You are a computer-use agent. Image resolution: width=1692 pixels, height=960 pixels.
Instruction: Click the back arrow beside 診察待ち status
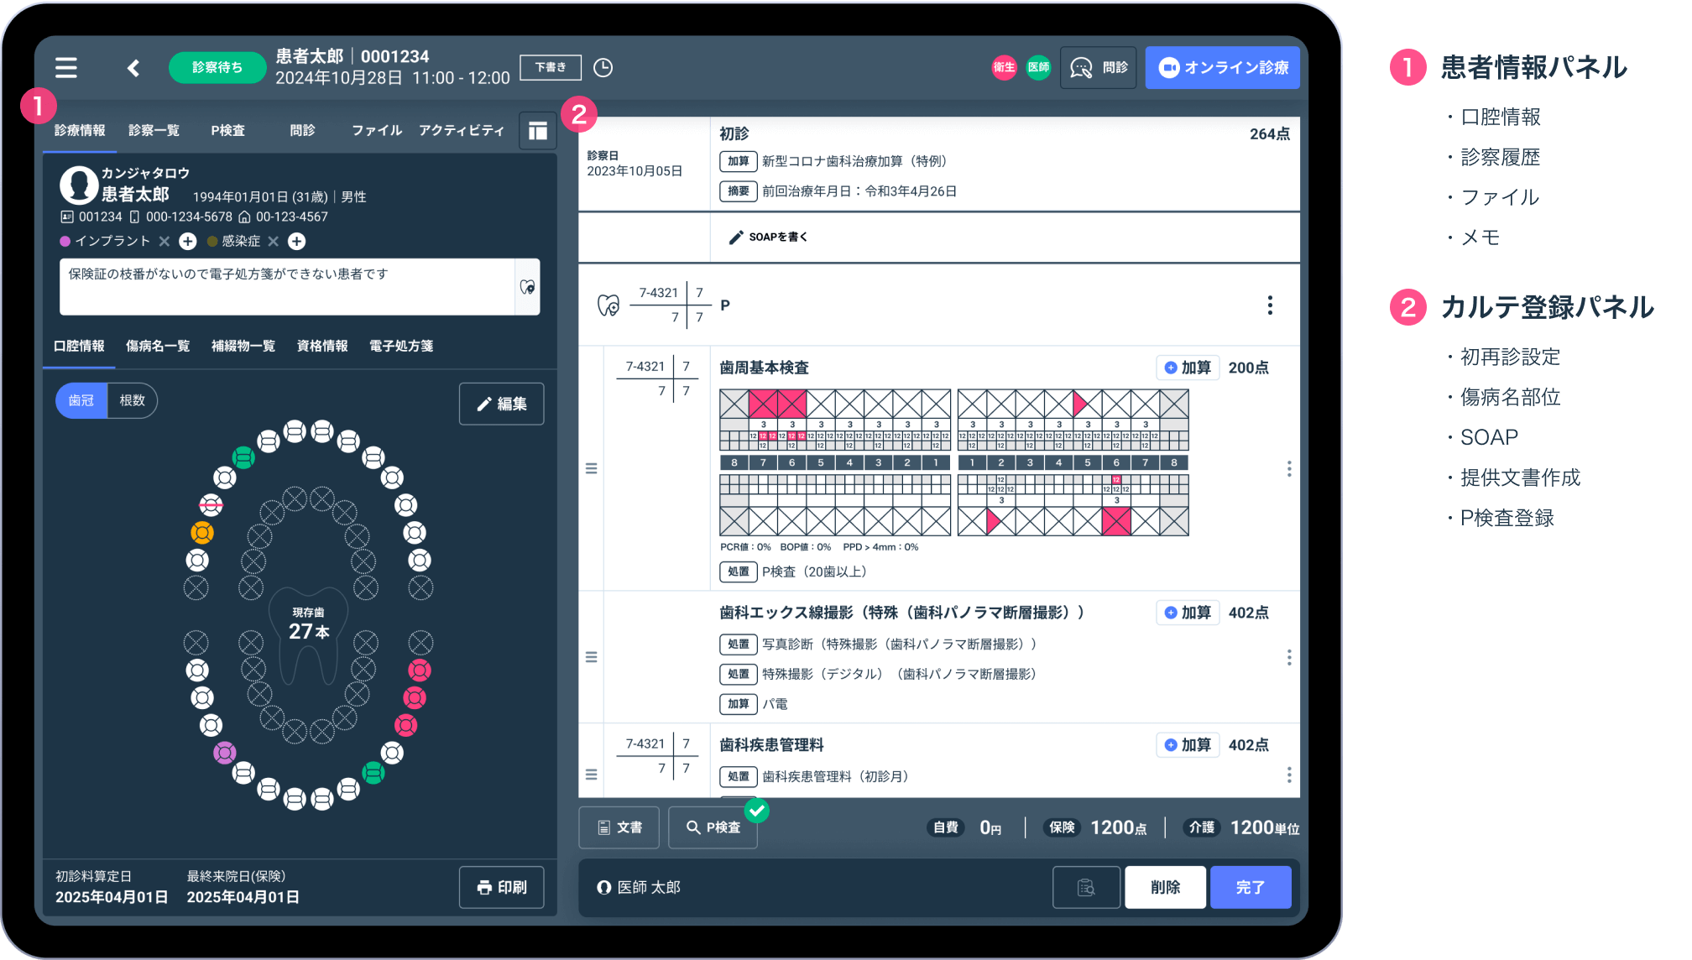(133, 68)
